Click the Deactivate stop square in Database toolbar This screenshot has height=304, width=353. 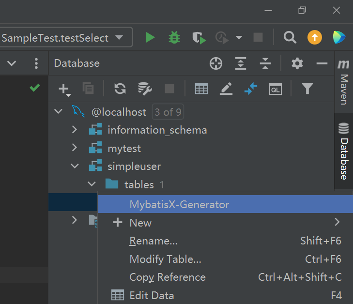(169, 89)
